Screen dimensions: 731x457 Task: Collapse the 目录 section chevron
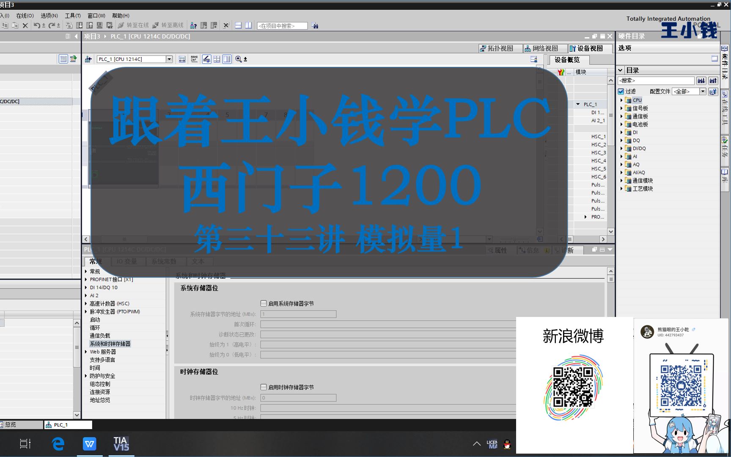click(621, 70)
